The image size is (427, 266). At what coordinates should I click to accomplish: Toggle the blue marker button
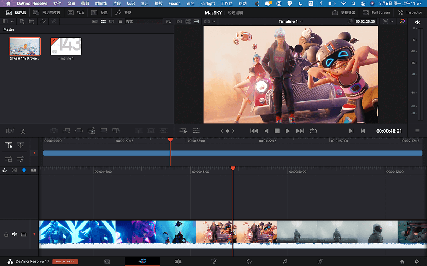24,170
